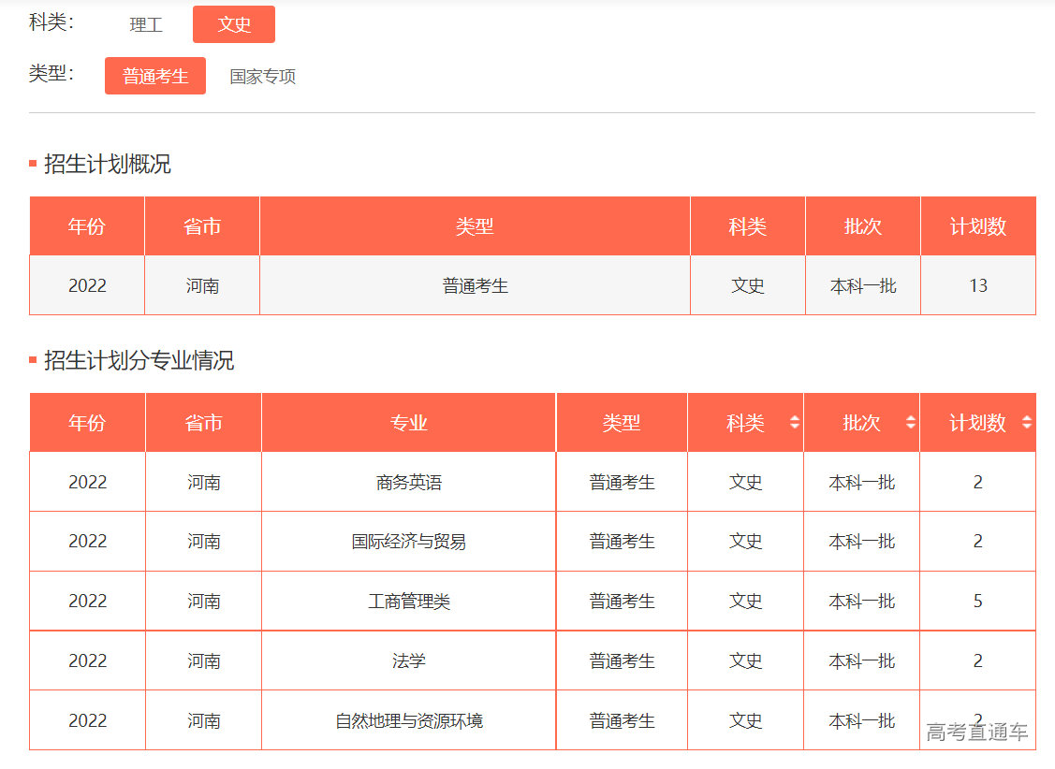Switch to the 文史 subject tab
The width and height of the screenshot is (1055, 769).
point(233,24)
